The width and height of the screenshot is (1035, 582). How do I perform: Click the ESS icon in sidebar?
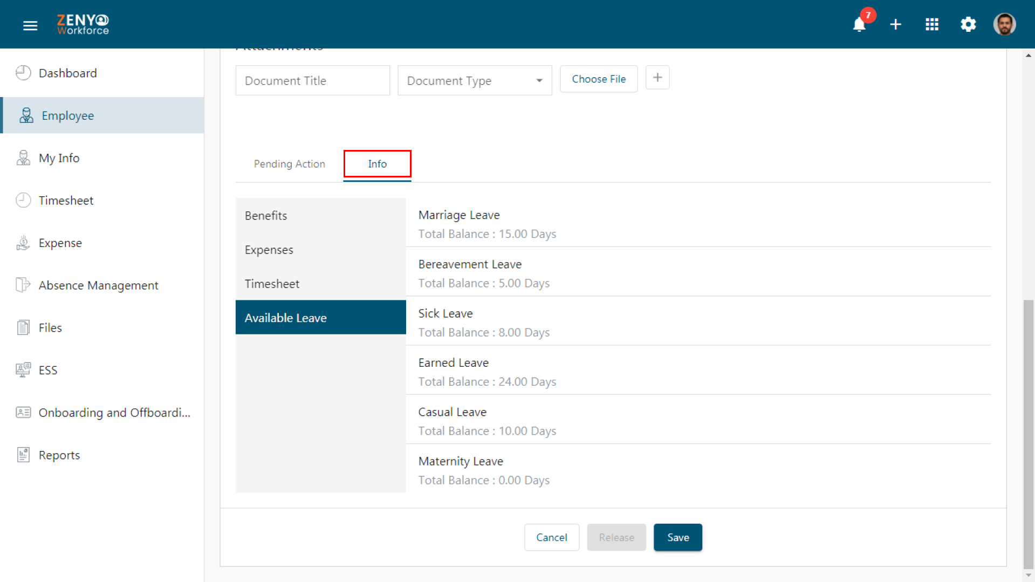[23, 370]
